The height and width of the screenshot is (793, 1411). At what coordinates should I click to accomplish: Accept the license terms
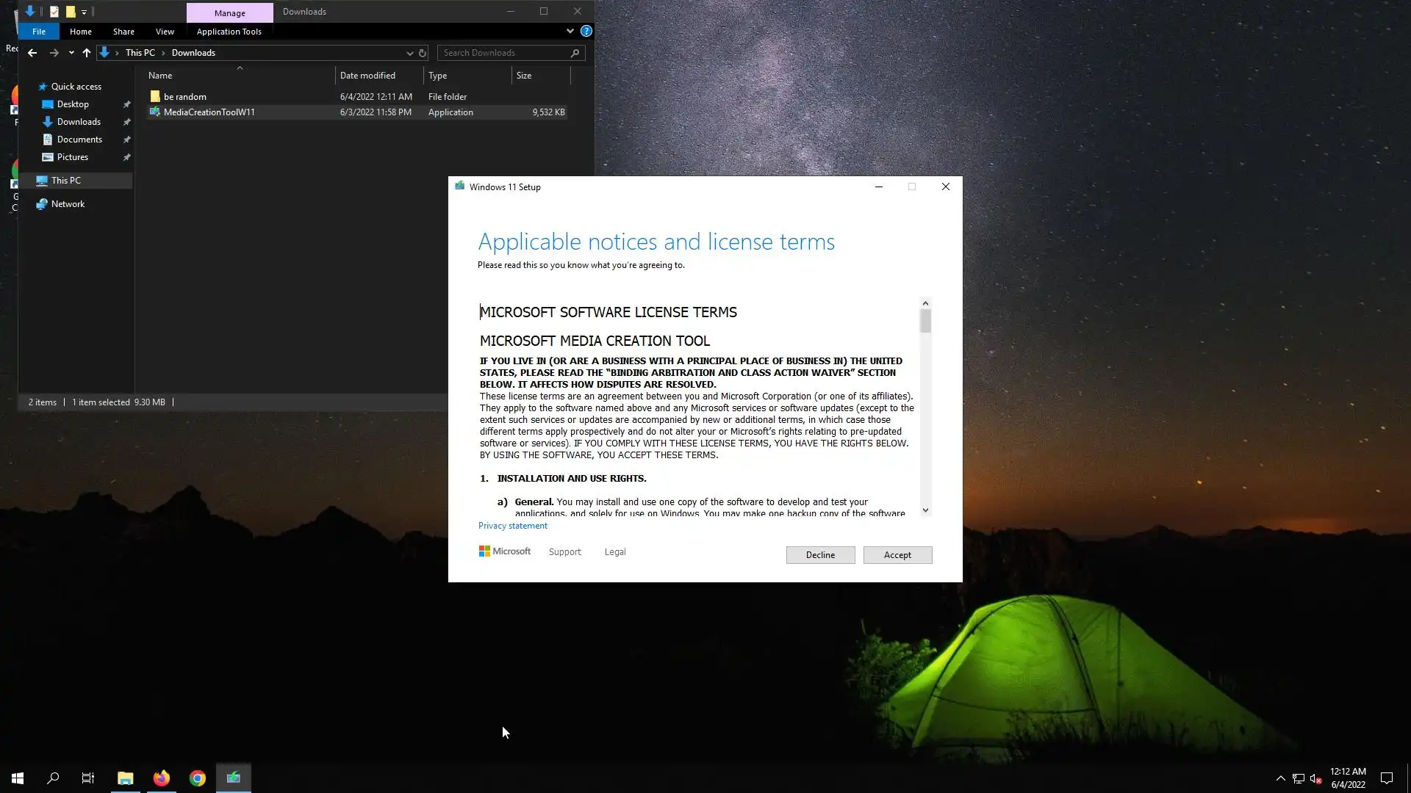(x=897, y=555)
